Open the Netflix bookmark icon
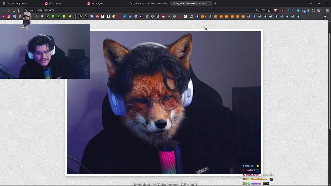The width and height of the screenshot is (331, 186). (119, 16)
